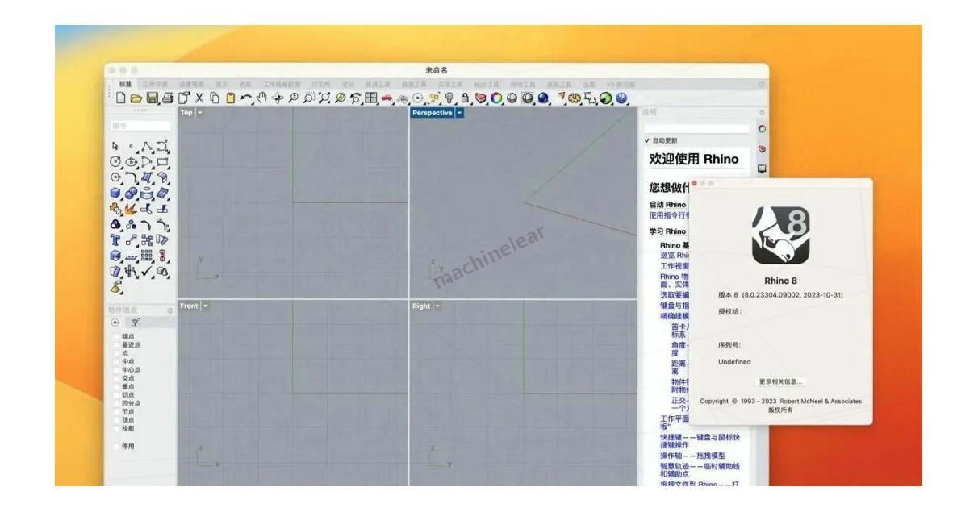Switch to the 标准 toolbar tab
This screenshot has height=512, width=978.
coord(125,84)
